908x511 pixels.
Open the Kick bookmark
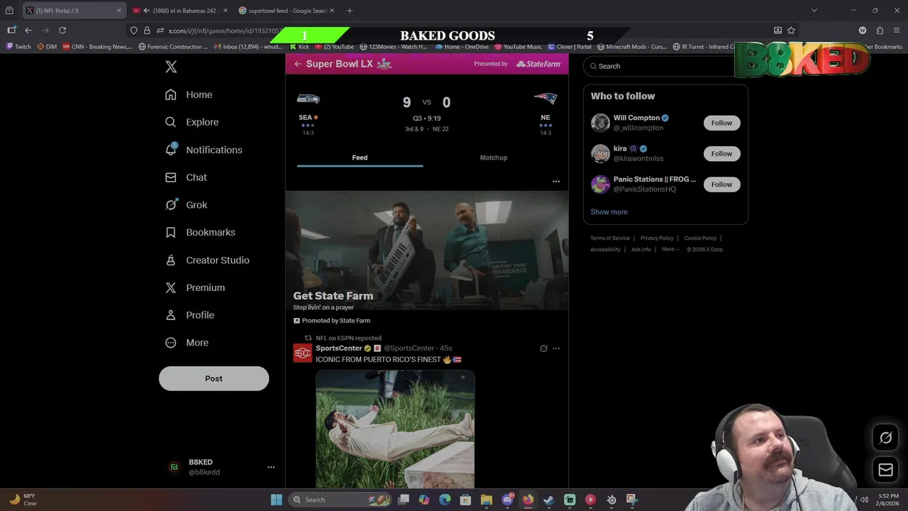299,47
